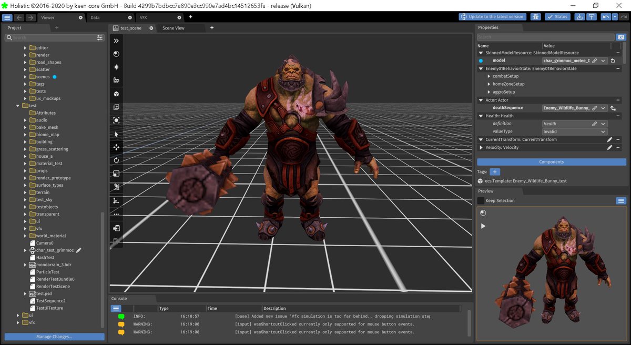Click the pencil icon on CurrentTransform row
This screenshot has width=631, height=345.
click(x=609, y=140)
